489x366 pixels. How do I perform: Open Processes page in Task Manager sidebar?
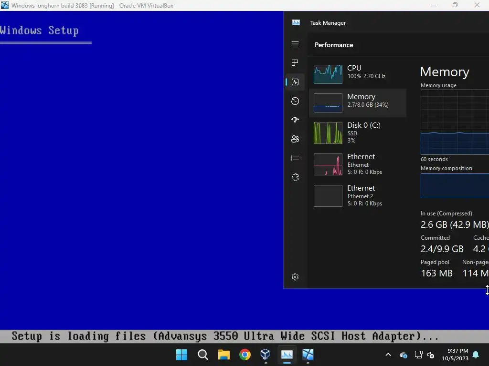coord(295,63)
